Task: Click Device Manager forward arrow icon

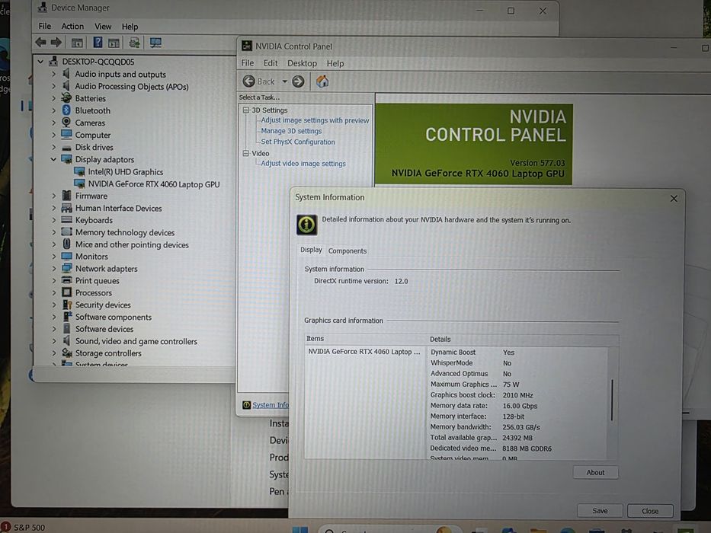Action: pos(56,43)
